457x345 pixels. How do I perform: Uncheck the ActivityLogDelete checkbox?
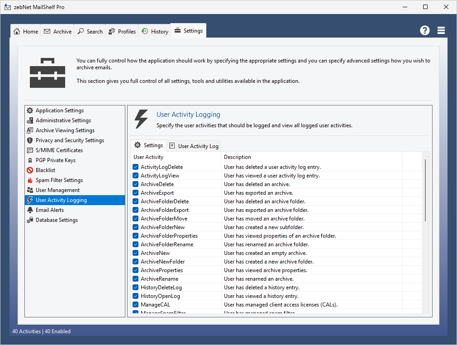(136, 167)
